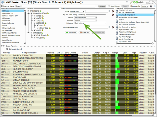Sort by the Vlm ($) column header
The height and width of the screenshot is (117, 157).
tap(60, 53)
